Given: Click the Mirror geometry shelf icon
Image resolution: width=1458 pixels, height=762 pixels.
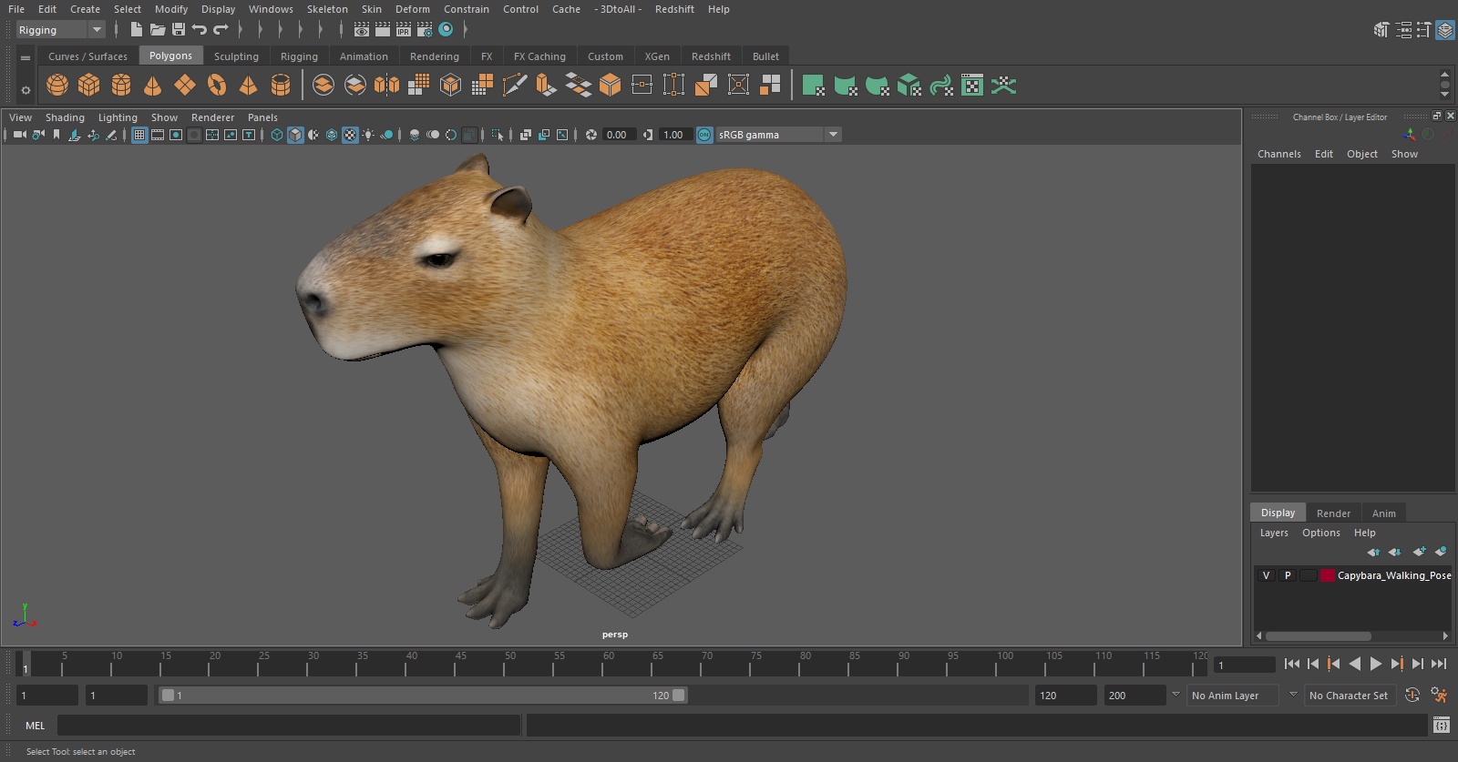Looking at the screenshot, I should point(386,86).
